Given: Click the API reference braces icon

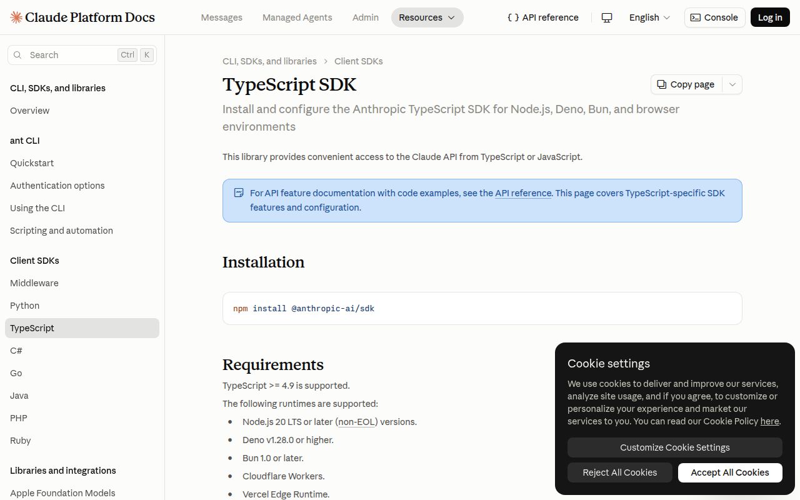Looking at the screenshot, I should (513, 17).
